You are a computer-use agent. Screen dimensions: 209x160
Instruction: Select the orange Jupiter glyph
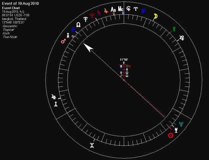pyautogui.click(x=106, y=11)
